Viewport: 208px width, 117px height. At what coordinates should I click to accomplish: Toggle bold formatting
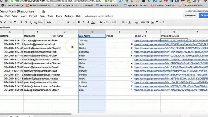79,22
